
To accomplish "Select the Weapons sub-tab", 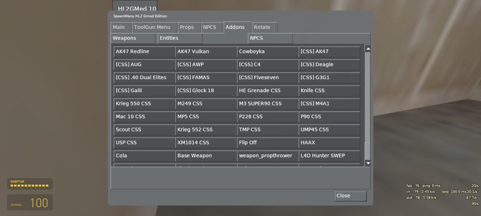I will click(x=133, y=38).
